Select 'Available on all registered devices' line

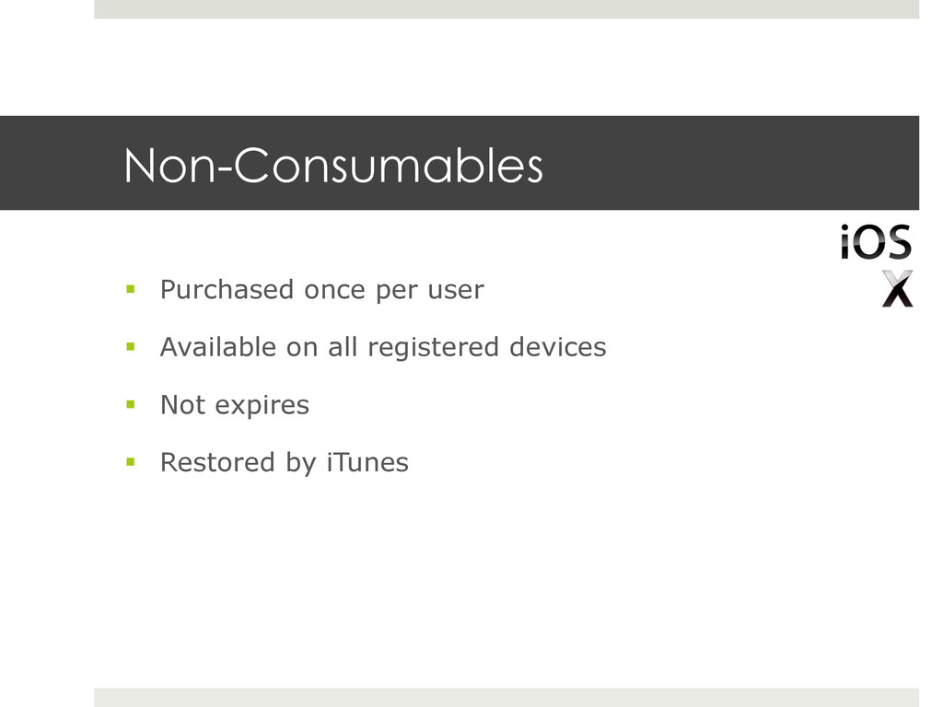(x=383, y=348)
